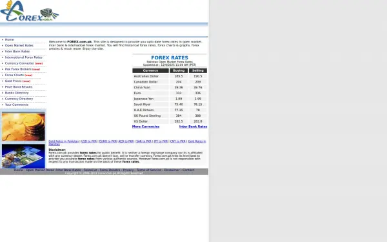This screenshot has width=387, height=242.
Task: Select the UK Pound Sterling row label
Action: [147, 116]
